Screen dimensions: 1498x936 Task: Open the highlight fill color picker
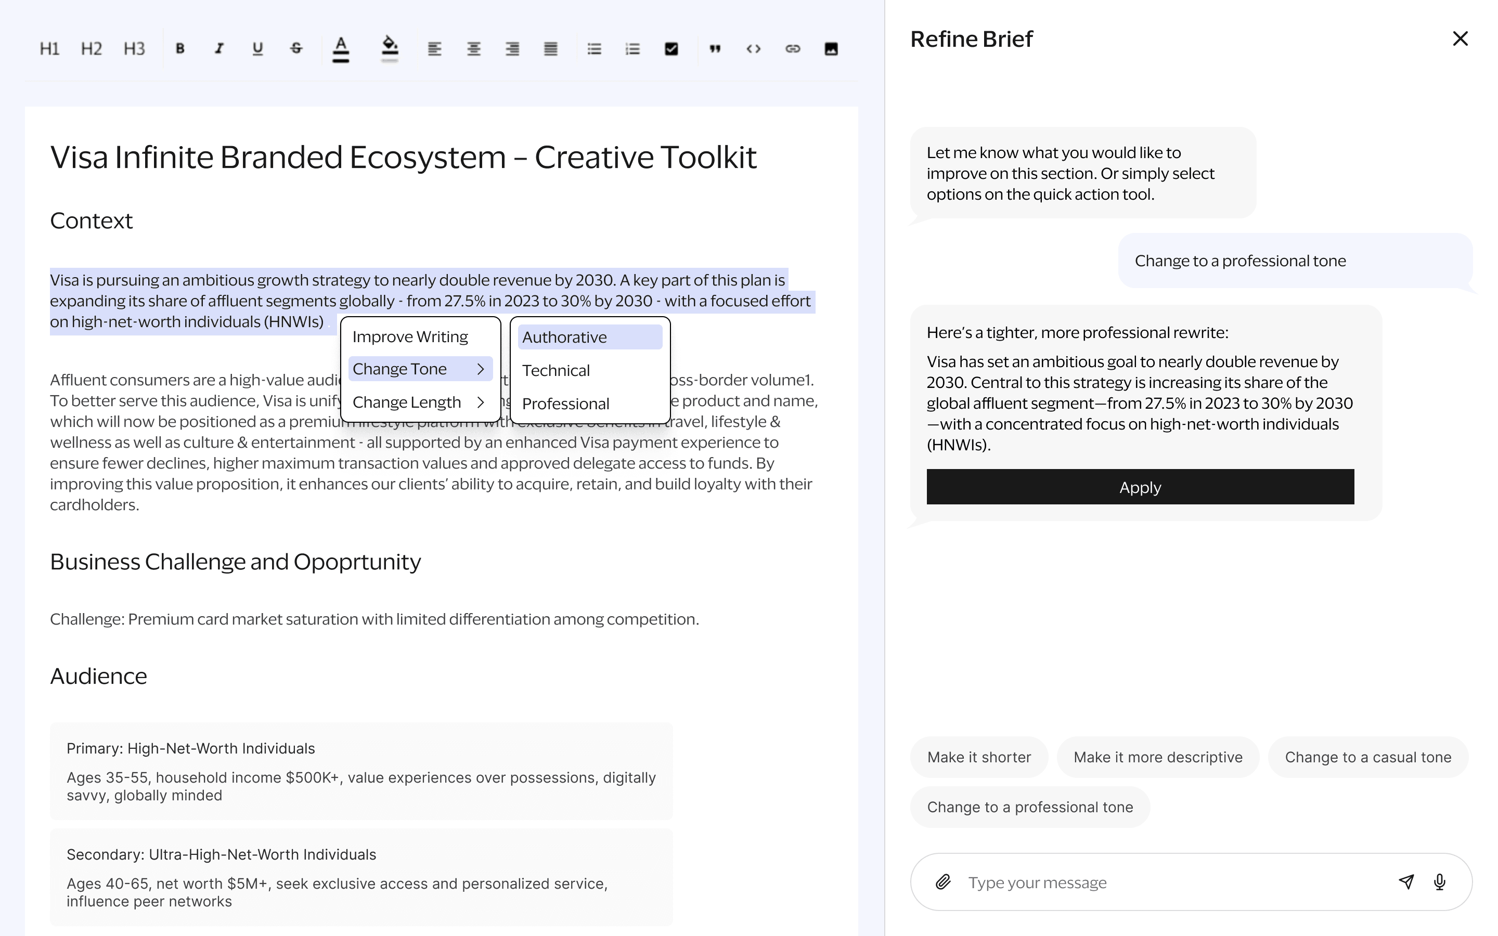[390, 48]
